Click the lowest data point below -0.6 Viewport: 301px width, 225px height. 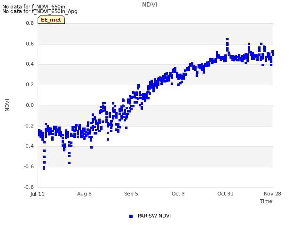44,169
